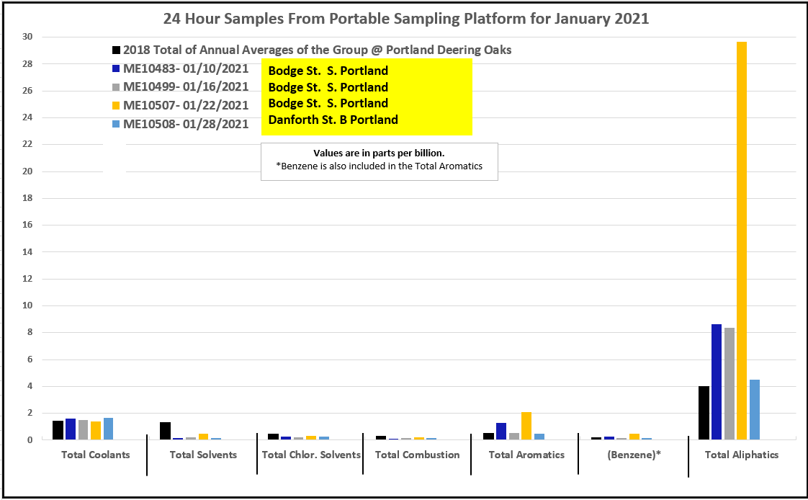Click the light blue ME10508 legend swatch
Viewport: 808px width, 500px height.
(x=116, y=124)
